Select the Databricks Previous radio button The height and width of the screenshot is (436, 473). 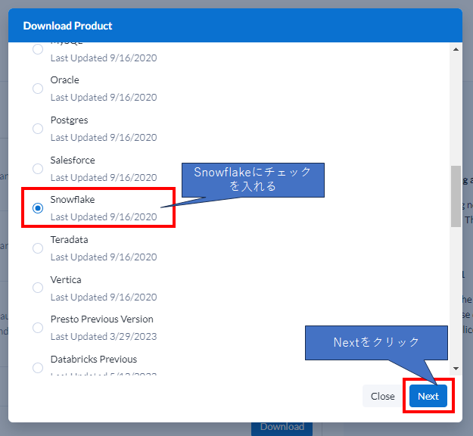click(38, 368)
